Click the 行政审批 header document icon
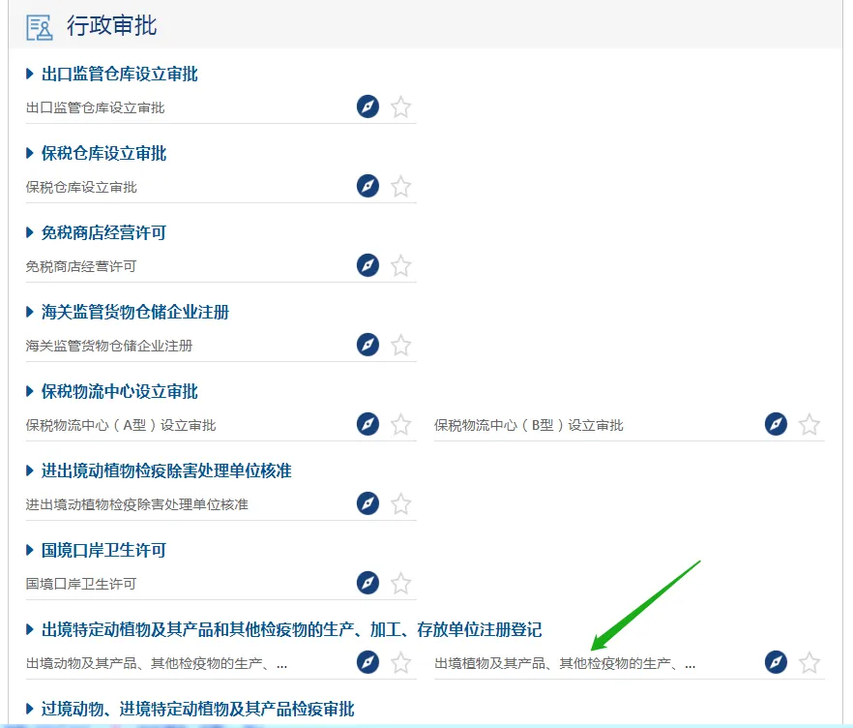 pyautogui.click(x=39, y=29)
